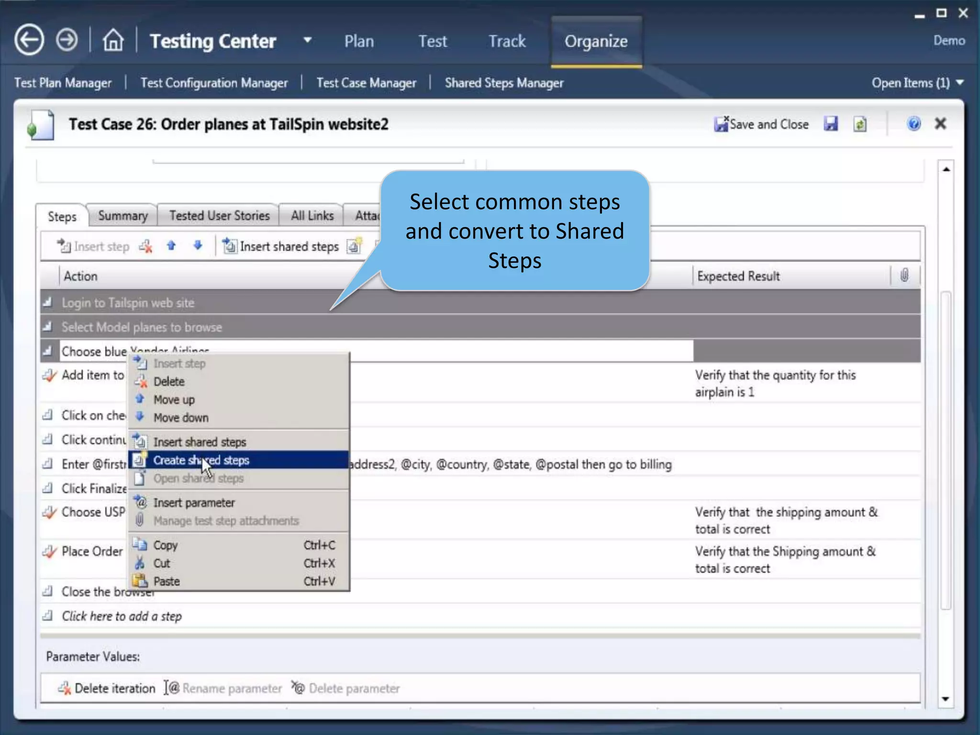Select the Steps tab
The image size is (980, 735).
(62, 216)
